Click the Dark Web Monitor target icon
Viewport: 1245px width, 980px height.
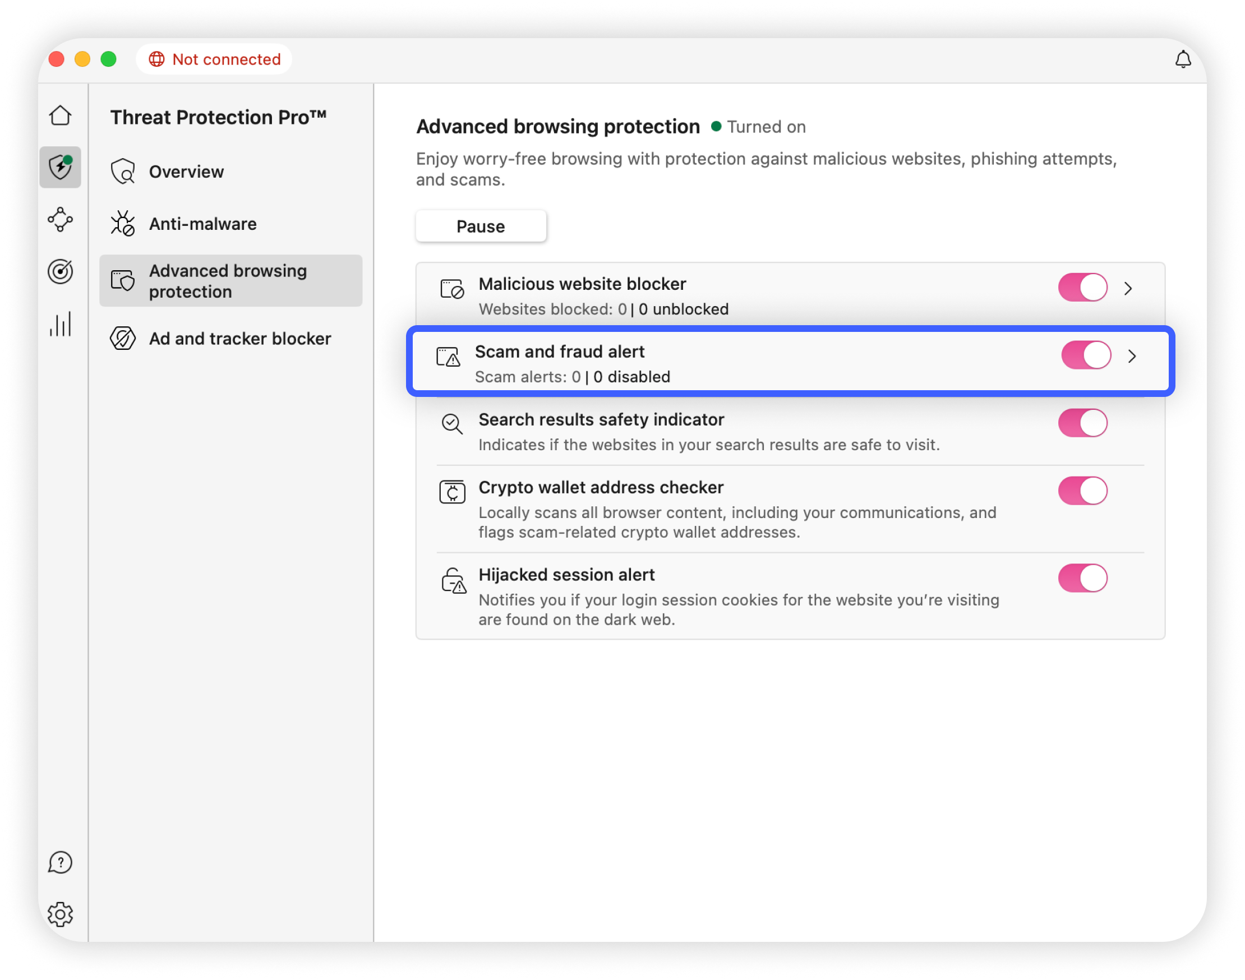click(60, 271)
